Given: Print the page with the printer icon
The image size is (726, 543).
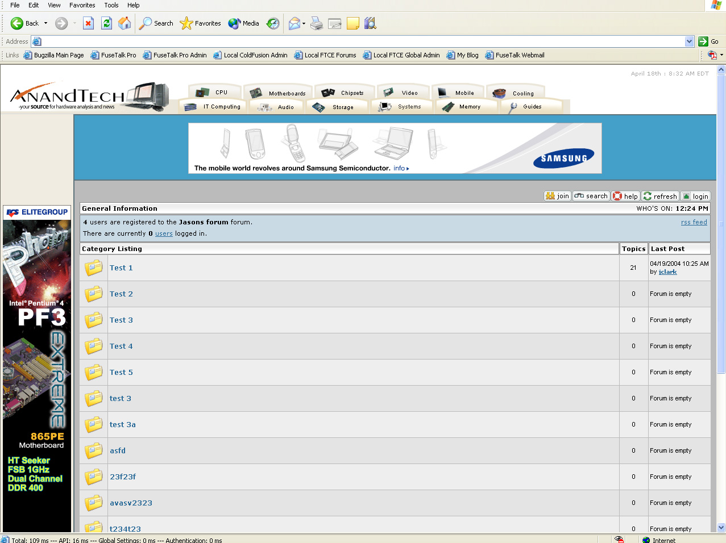Looking at the screenshot, I should (x=317, y=23).
